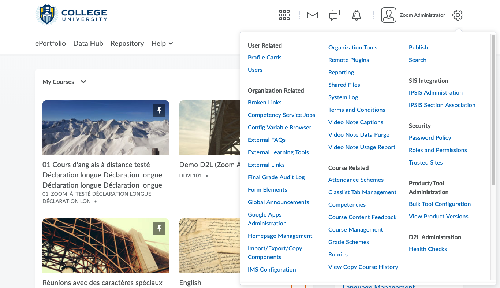Open the Repository nav item

127,43
